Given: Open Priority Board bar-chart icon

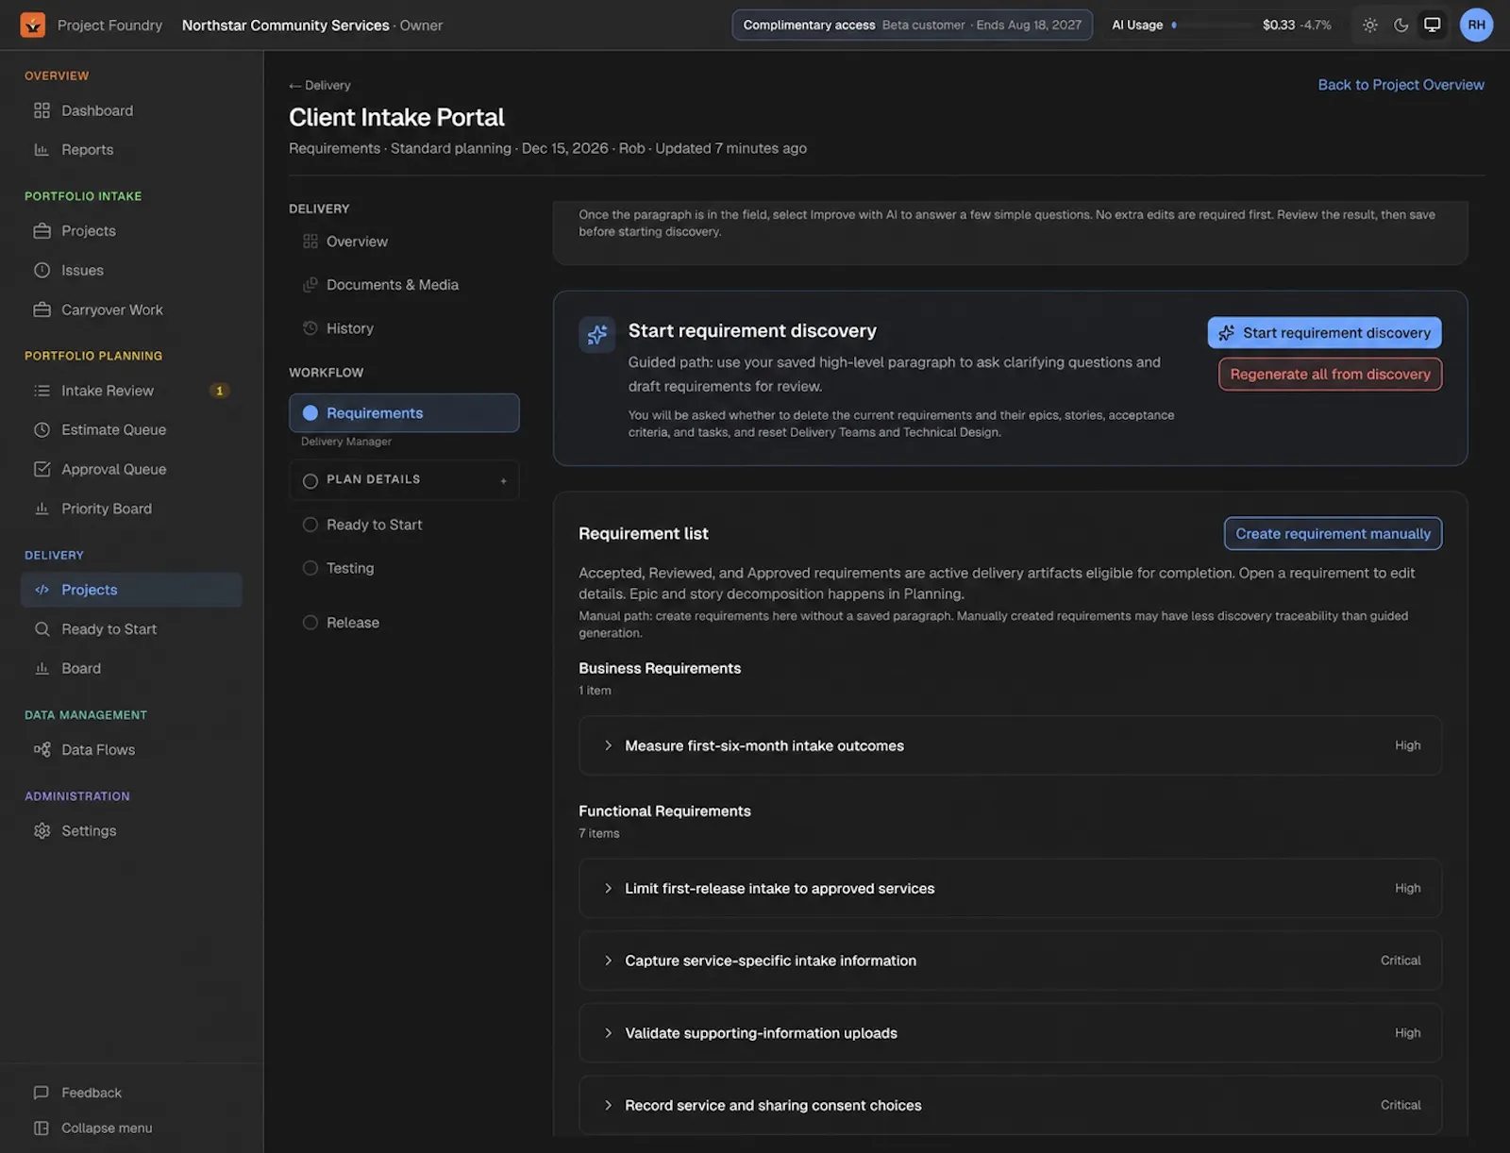Looking at the screenshot, I should pyautogui.click(x=42, y=509).
